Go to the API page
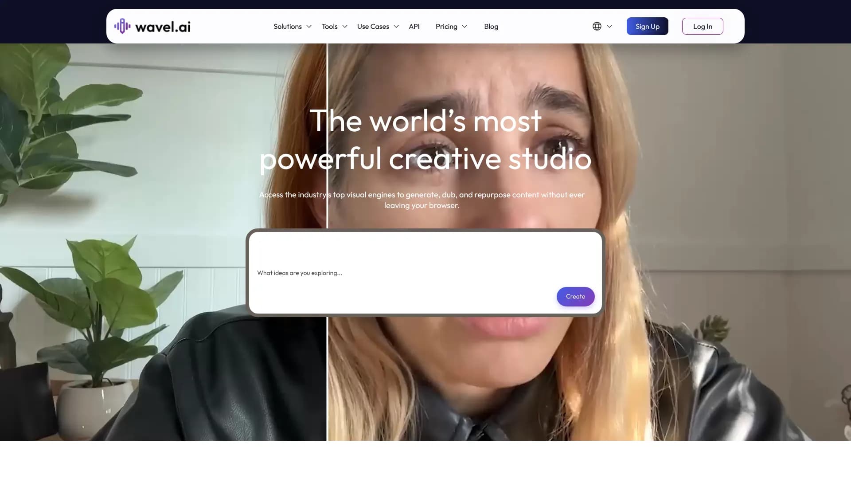This screenshot has width=851, height=479. [414, 27]
